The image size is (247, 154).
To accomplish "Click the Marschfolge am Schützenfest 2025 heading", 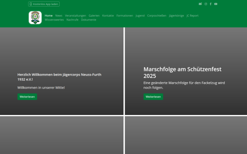I will point(182,72).
